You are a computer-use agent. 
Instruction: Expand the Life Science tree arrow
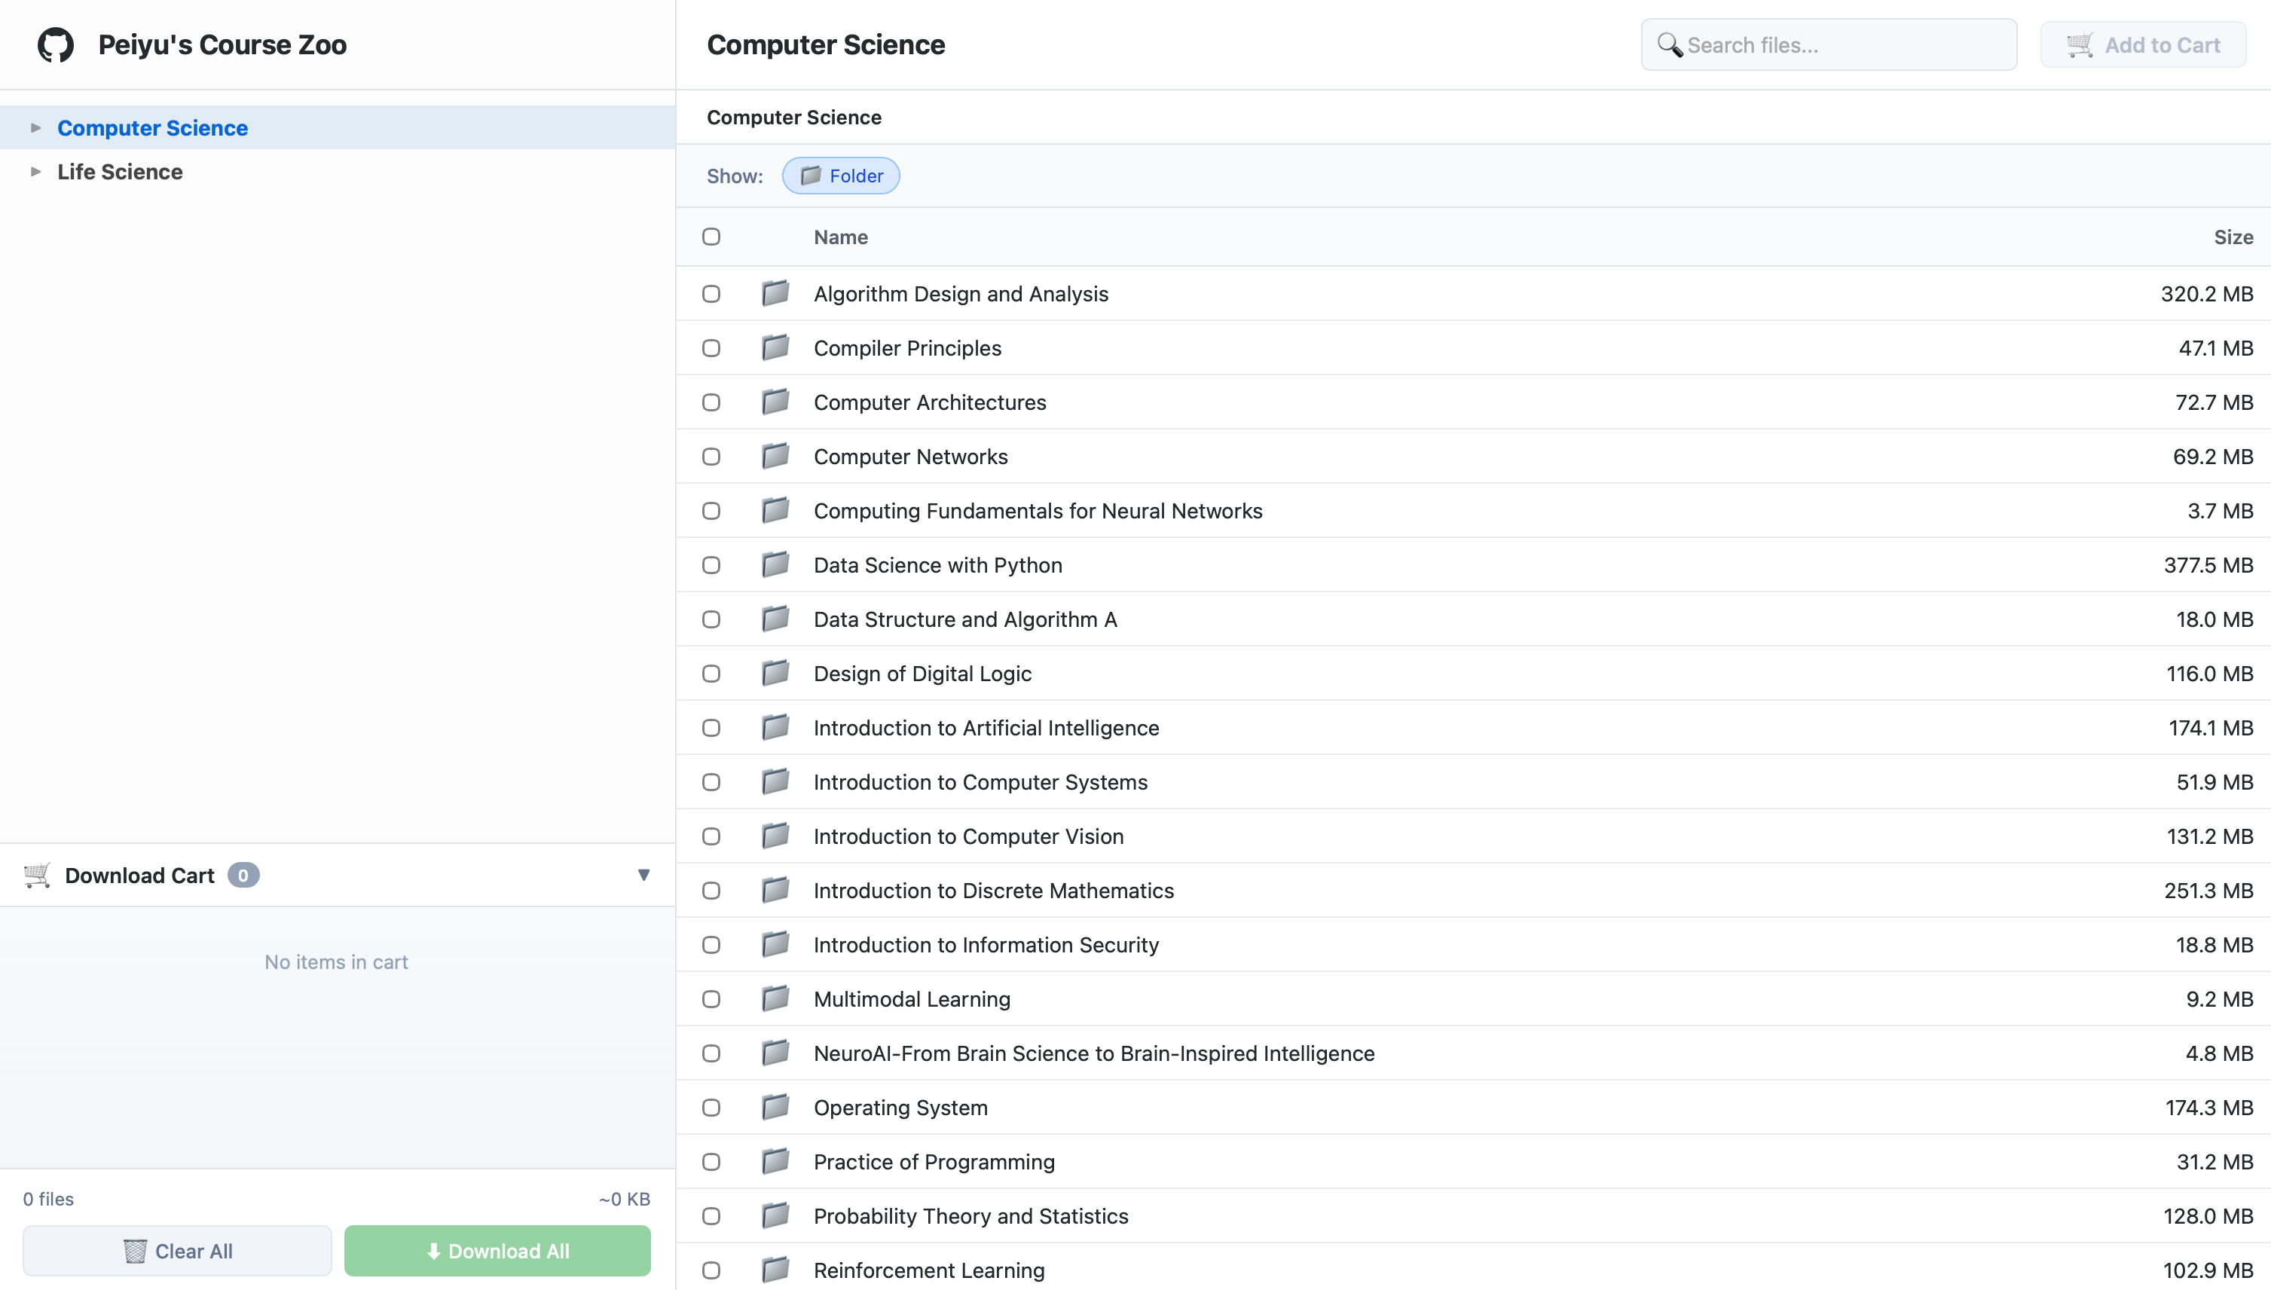(35, 172)
